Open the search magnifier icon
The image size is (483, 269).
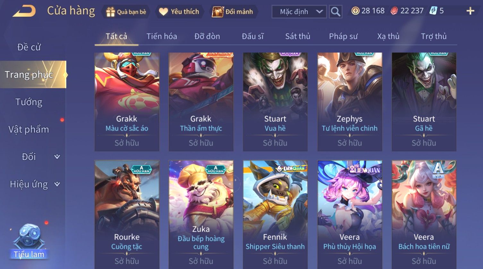pyautogui.click(x=335, y=12)
